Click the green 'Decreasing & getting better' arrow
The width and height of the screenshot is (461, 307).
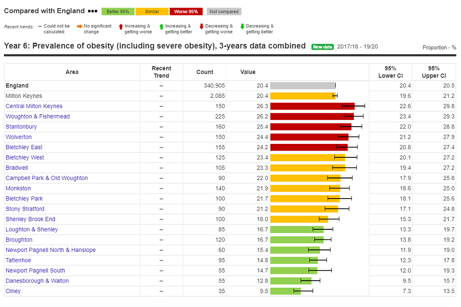pos(242,26)
